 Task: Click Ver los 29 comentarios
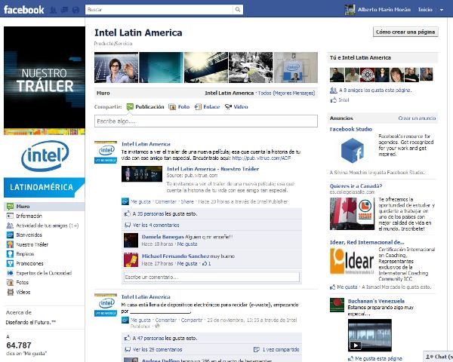point(158,350)
